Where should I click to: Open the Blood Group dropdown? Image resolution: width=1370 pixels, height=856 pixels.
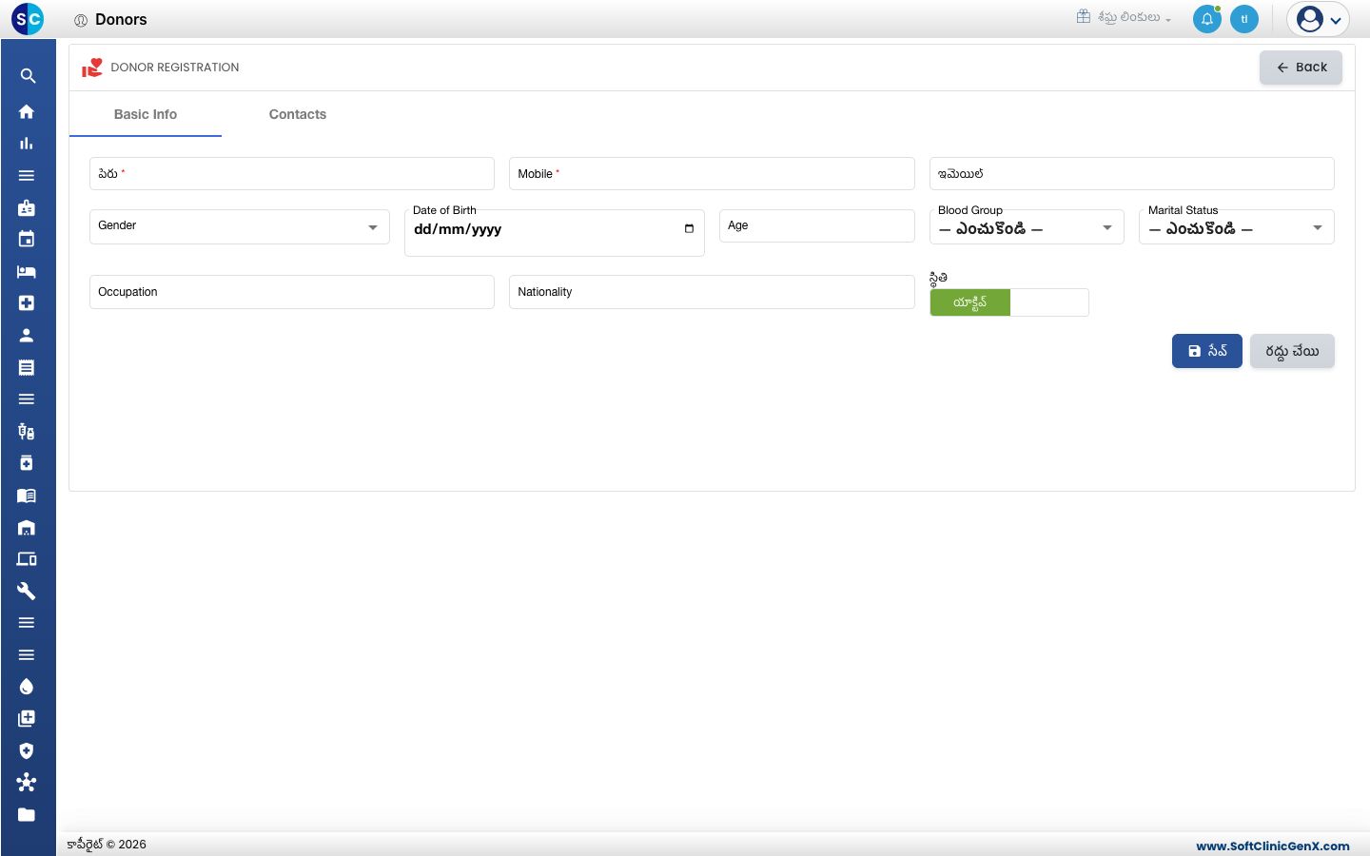click(x=1027, y=227)
